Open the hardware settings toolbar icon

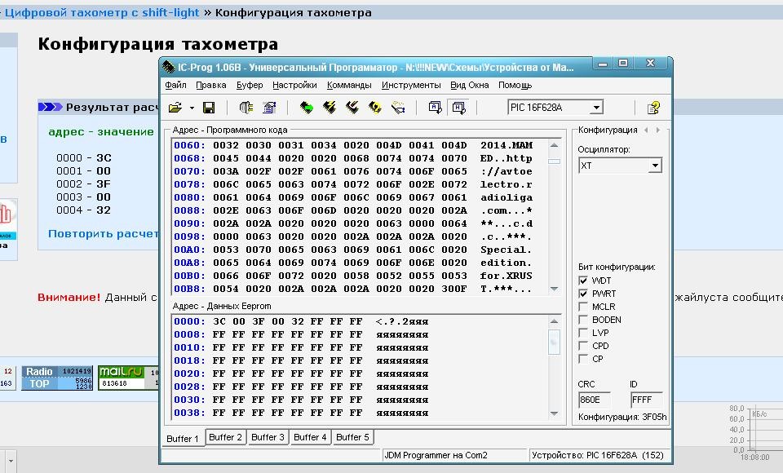pos(246,108)
